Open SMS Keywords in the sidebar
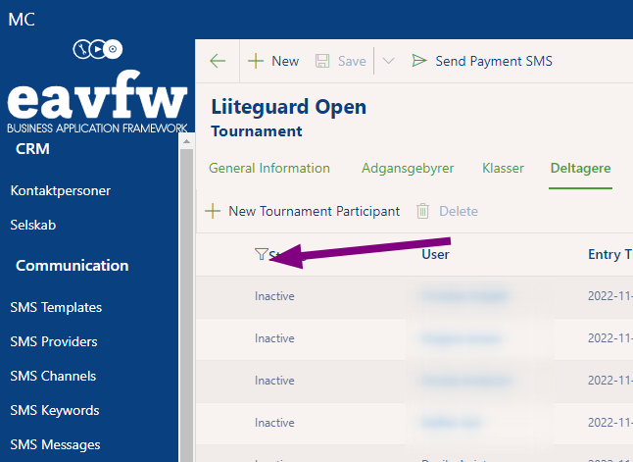Screen dimensions: 633x462 click(55, 411)
